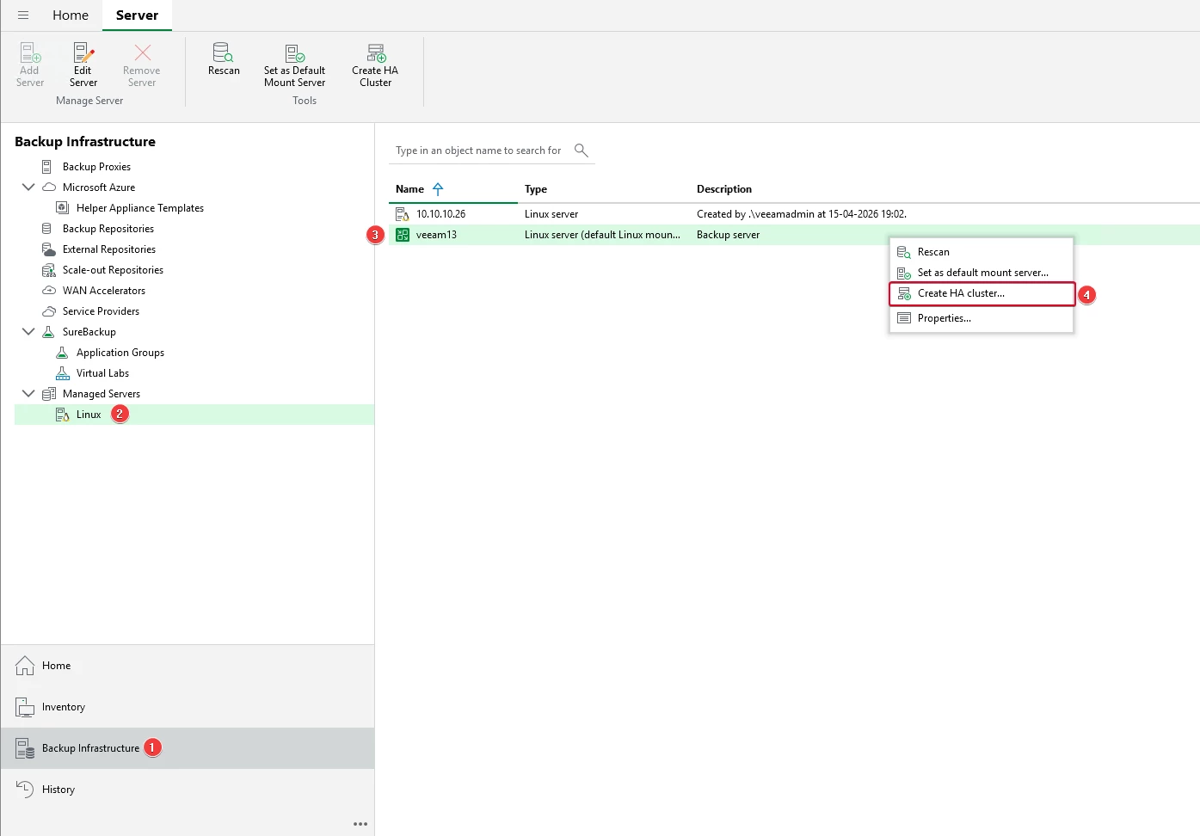The height and width of the screenshot is (836, 1200).
Task: Click the Backup Proxies icon
Action: 47,167
